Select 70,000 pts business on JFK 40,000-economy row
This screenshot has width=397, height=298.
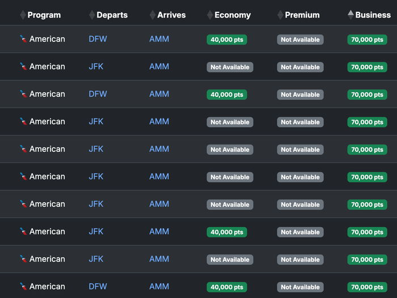(367, 232)
